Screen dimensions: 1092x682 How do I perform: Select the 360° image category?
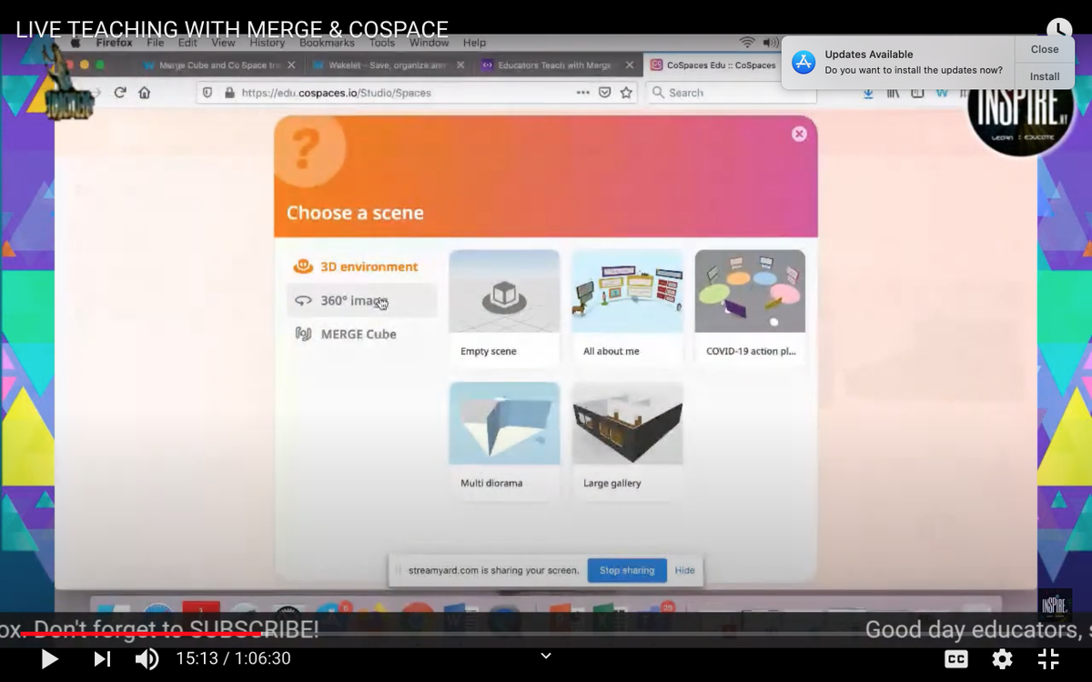coord(362,300)
